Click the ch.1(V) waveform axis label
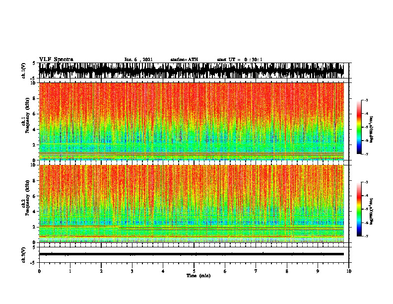Viewport: 393px width, 304px height. click(x=24, y=71)
